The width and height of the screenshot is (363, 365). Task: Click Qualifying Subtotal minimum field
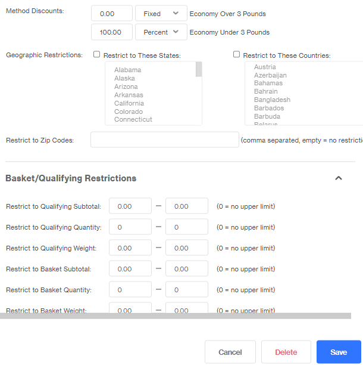(x=130, y=206)
